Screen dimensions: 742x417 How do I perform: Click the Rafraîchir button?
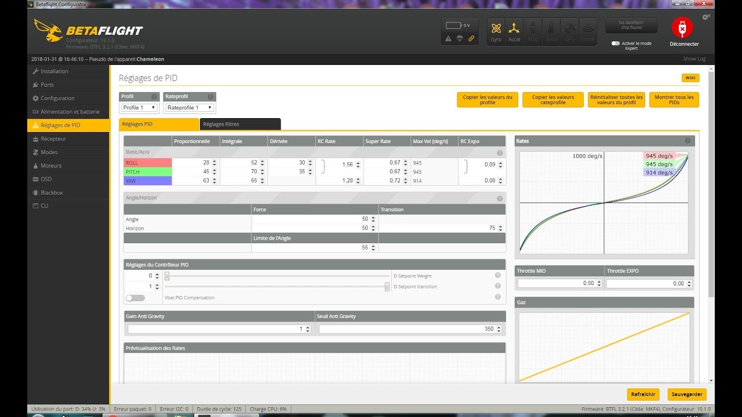click(x=643, y=394)
